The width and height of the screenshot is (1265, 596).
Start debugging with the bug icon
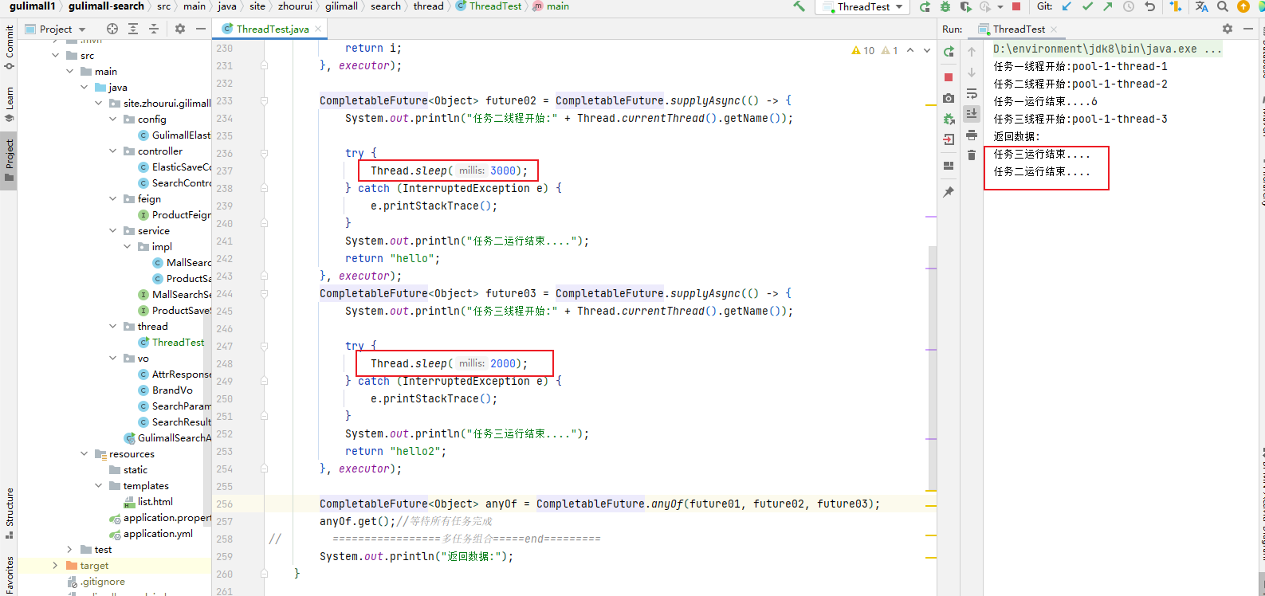click(945, 6)
